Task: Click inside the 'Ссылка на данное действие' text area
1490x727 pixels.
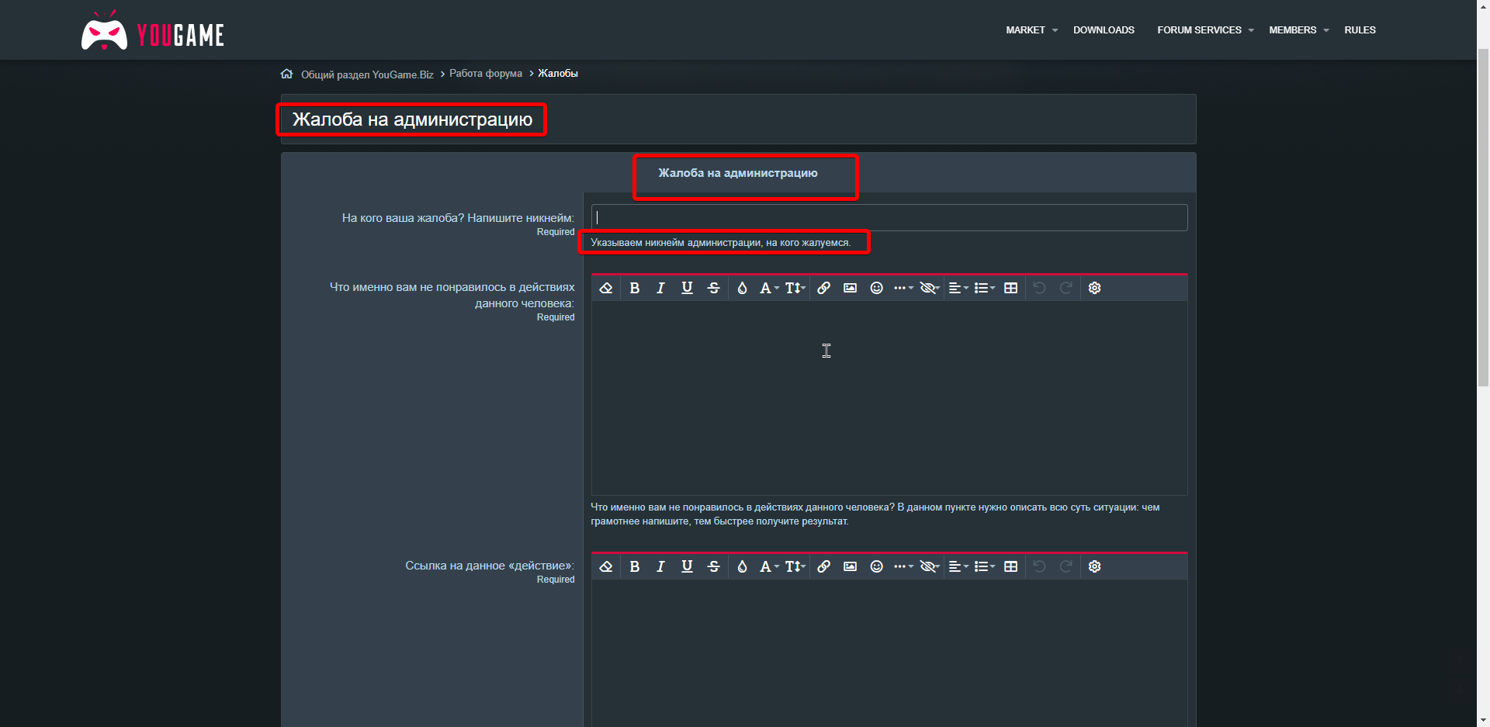Action: click(x=889, y=653)
